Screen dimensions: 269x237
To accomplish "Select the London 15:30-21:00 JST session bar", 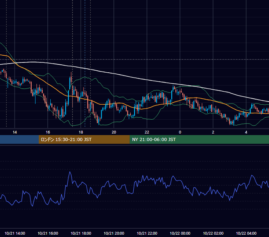I will point(84,139).
